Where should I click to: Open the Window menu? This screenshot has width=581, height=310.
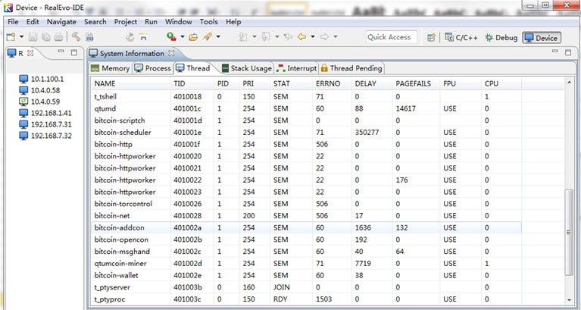pyautogui.click(x=178, y=22)
